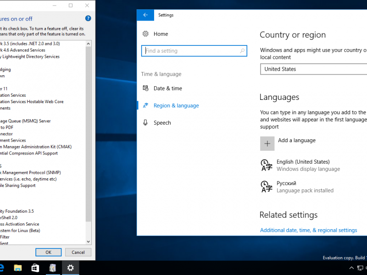The width and height of the screenshot is (367, 275).
Task: Click the scroll up arrow in features list
Action: (x=88, y=44)
